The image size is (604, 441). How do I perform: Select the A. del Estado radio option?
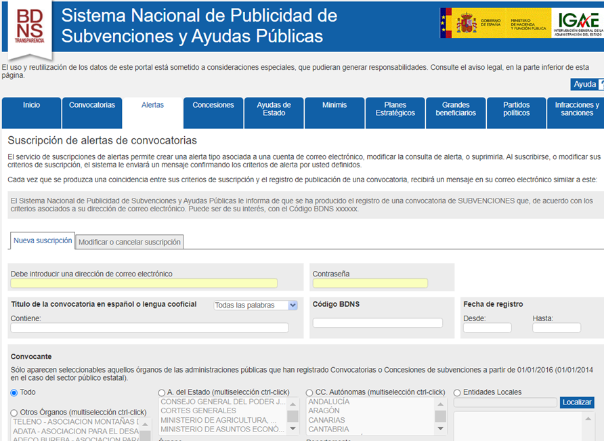[161, 393]
